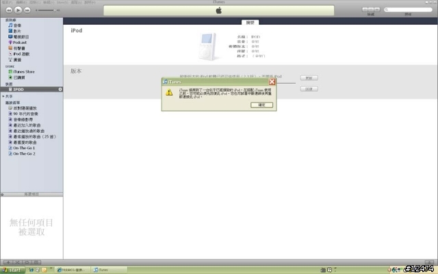Select the IPOD device in sidebar
438x274 pixels.
coord(31,90)
